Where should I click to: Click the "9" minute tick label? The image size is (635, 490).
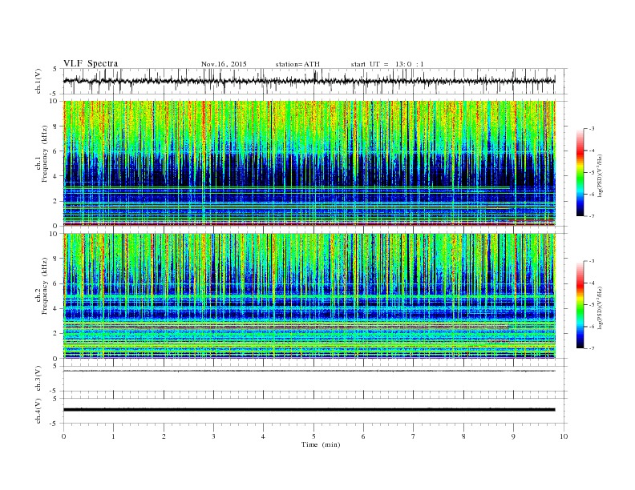(x=513, y=436)
